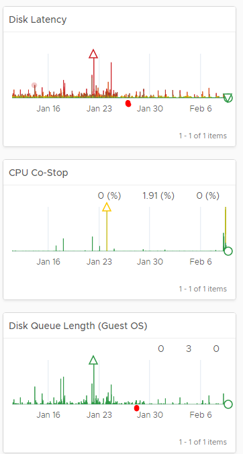
Task: Click the Feb 6 label in Disk Queue Length
Action: tap(201, 415)
